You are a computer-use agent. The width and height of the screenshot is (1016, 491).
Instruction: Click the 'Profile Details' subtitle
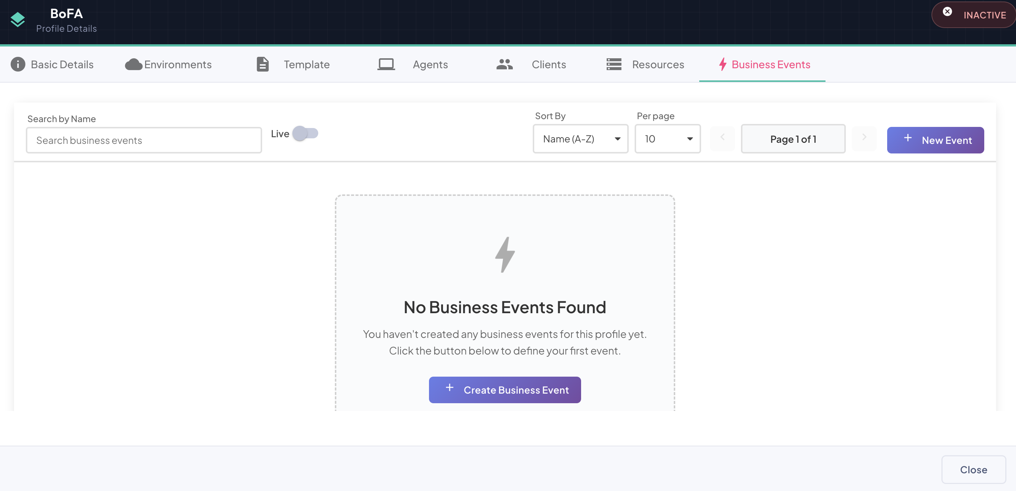[x=66, y=29]
